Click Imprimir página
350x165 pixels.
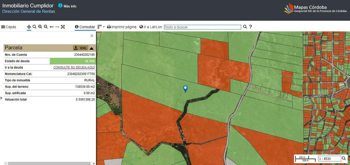(x=122, y=27)
